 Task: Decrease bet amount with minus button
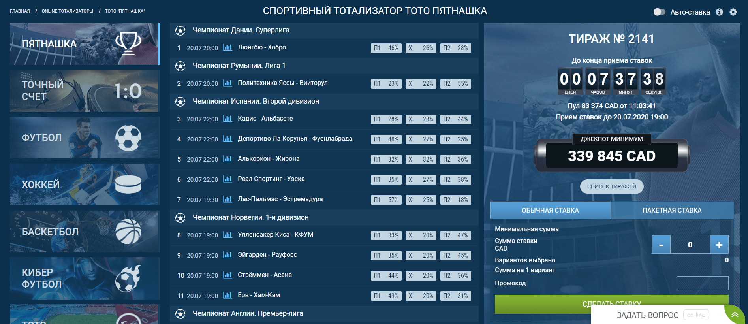click(x=661, y=245)
